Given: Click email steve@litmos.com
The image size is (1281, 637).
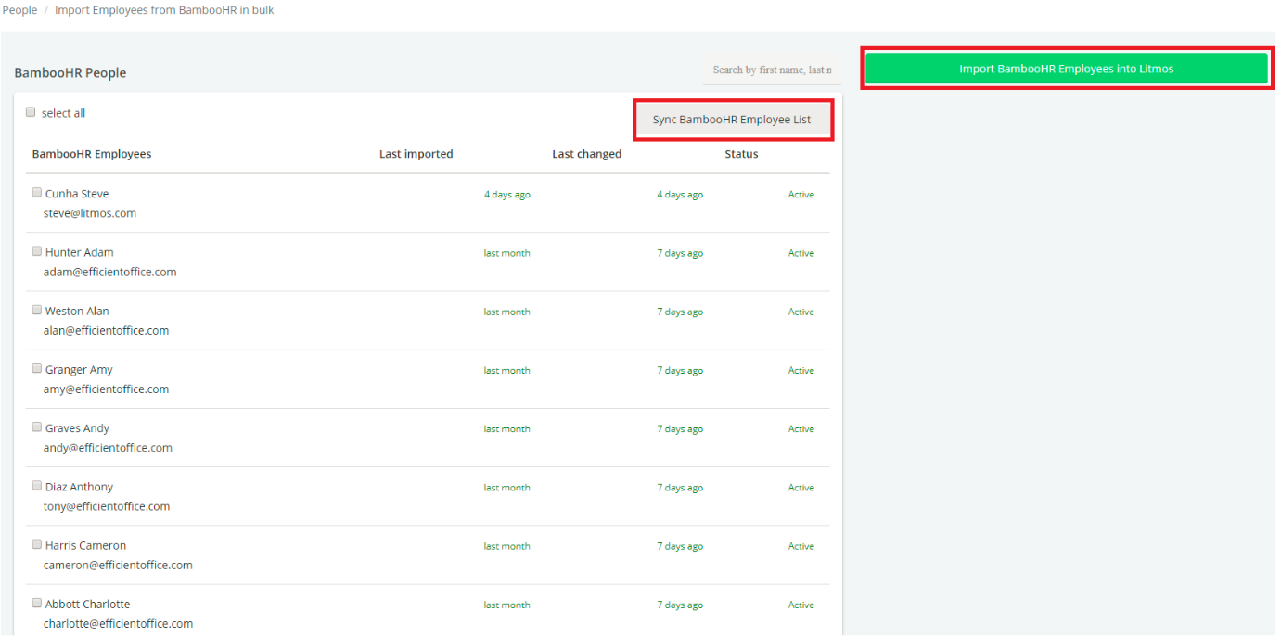Looking at the screenshot, I should click(90, 213).
